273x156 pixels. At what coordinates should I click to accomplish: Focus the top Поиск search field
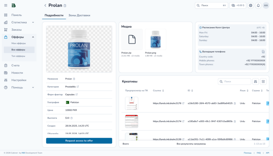211,5
